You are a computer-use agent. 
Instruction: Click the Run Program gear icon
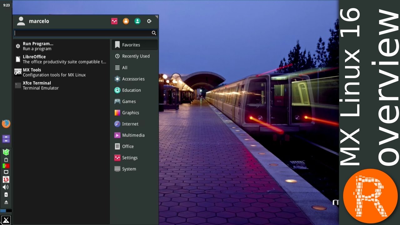(x=18, y=46)
